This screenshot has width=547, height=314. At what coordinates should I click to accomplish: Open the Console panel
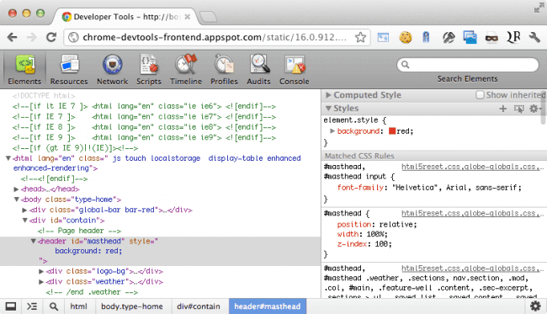pyautogui.click(x=294, y=70)
